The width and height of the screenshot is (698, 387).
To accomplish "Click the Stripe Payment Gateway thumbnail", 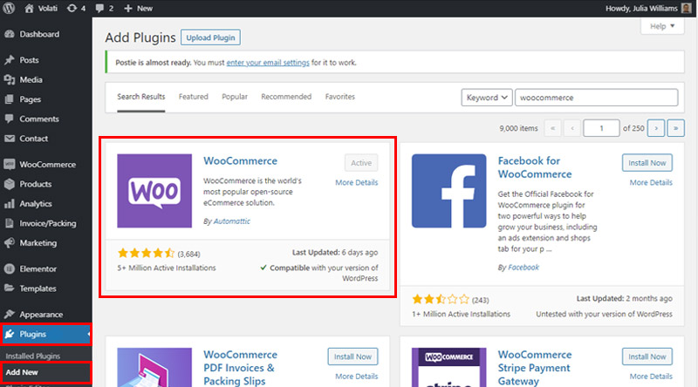I will (448, 368).
